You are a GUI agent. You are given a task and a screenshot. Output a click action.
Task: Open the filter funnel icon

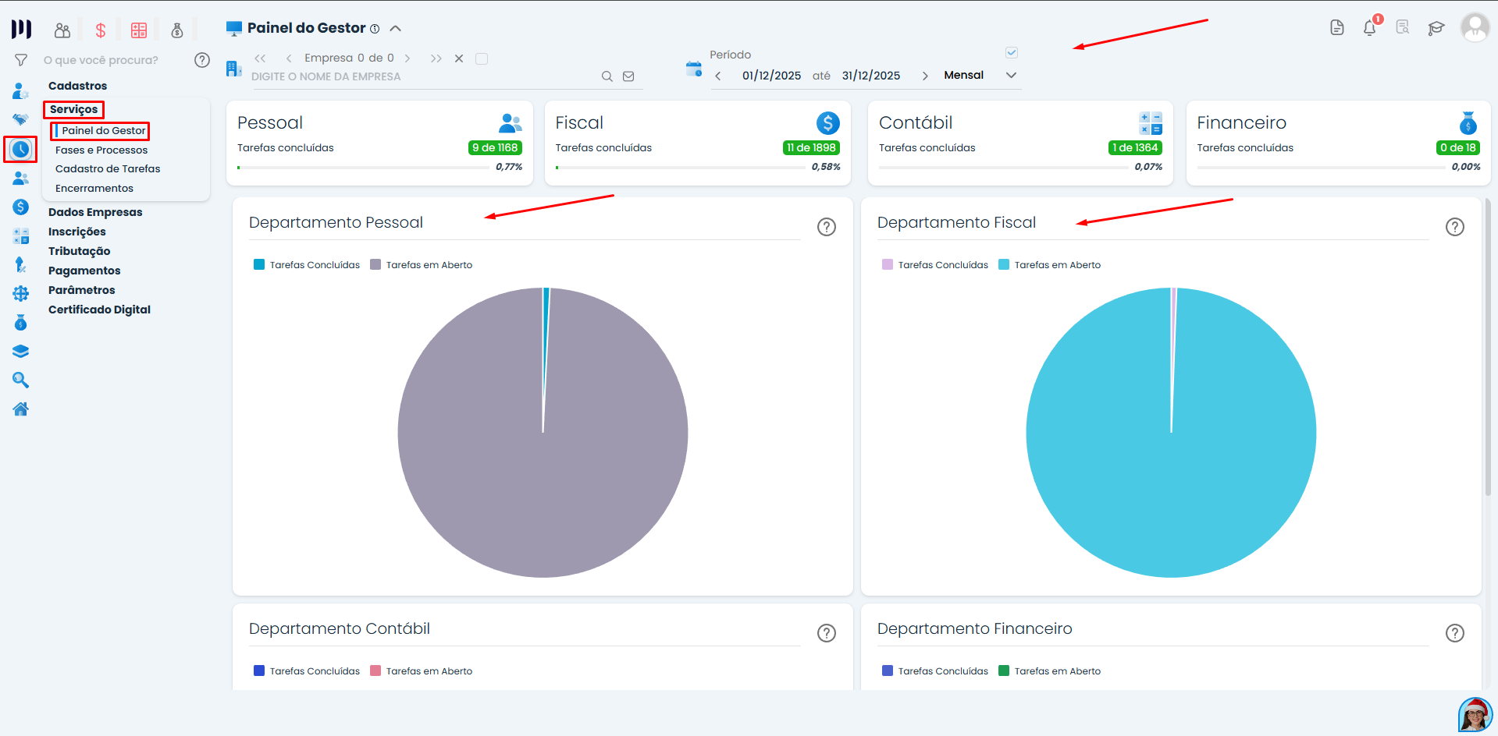tap(21, 60)
